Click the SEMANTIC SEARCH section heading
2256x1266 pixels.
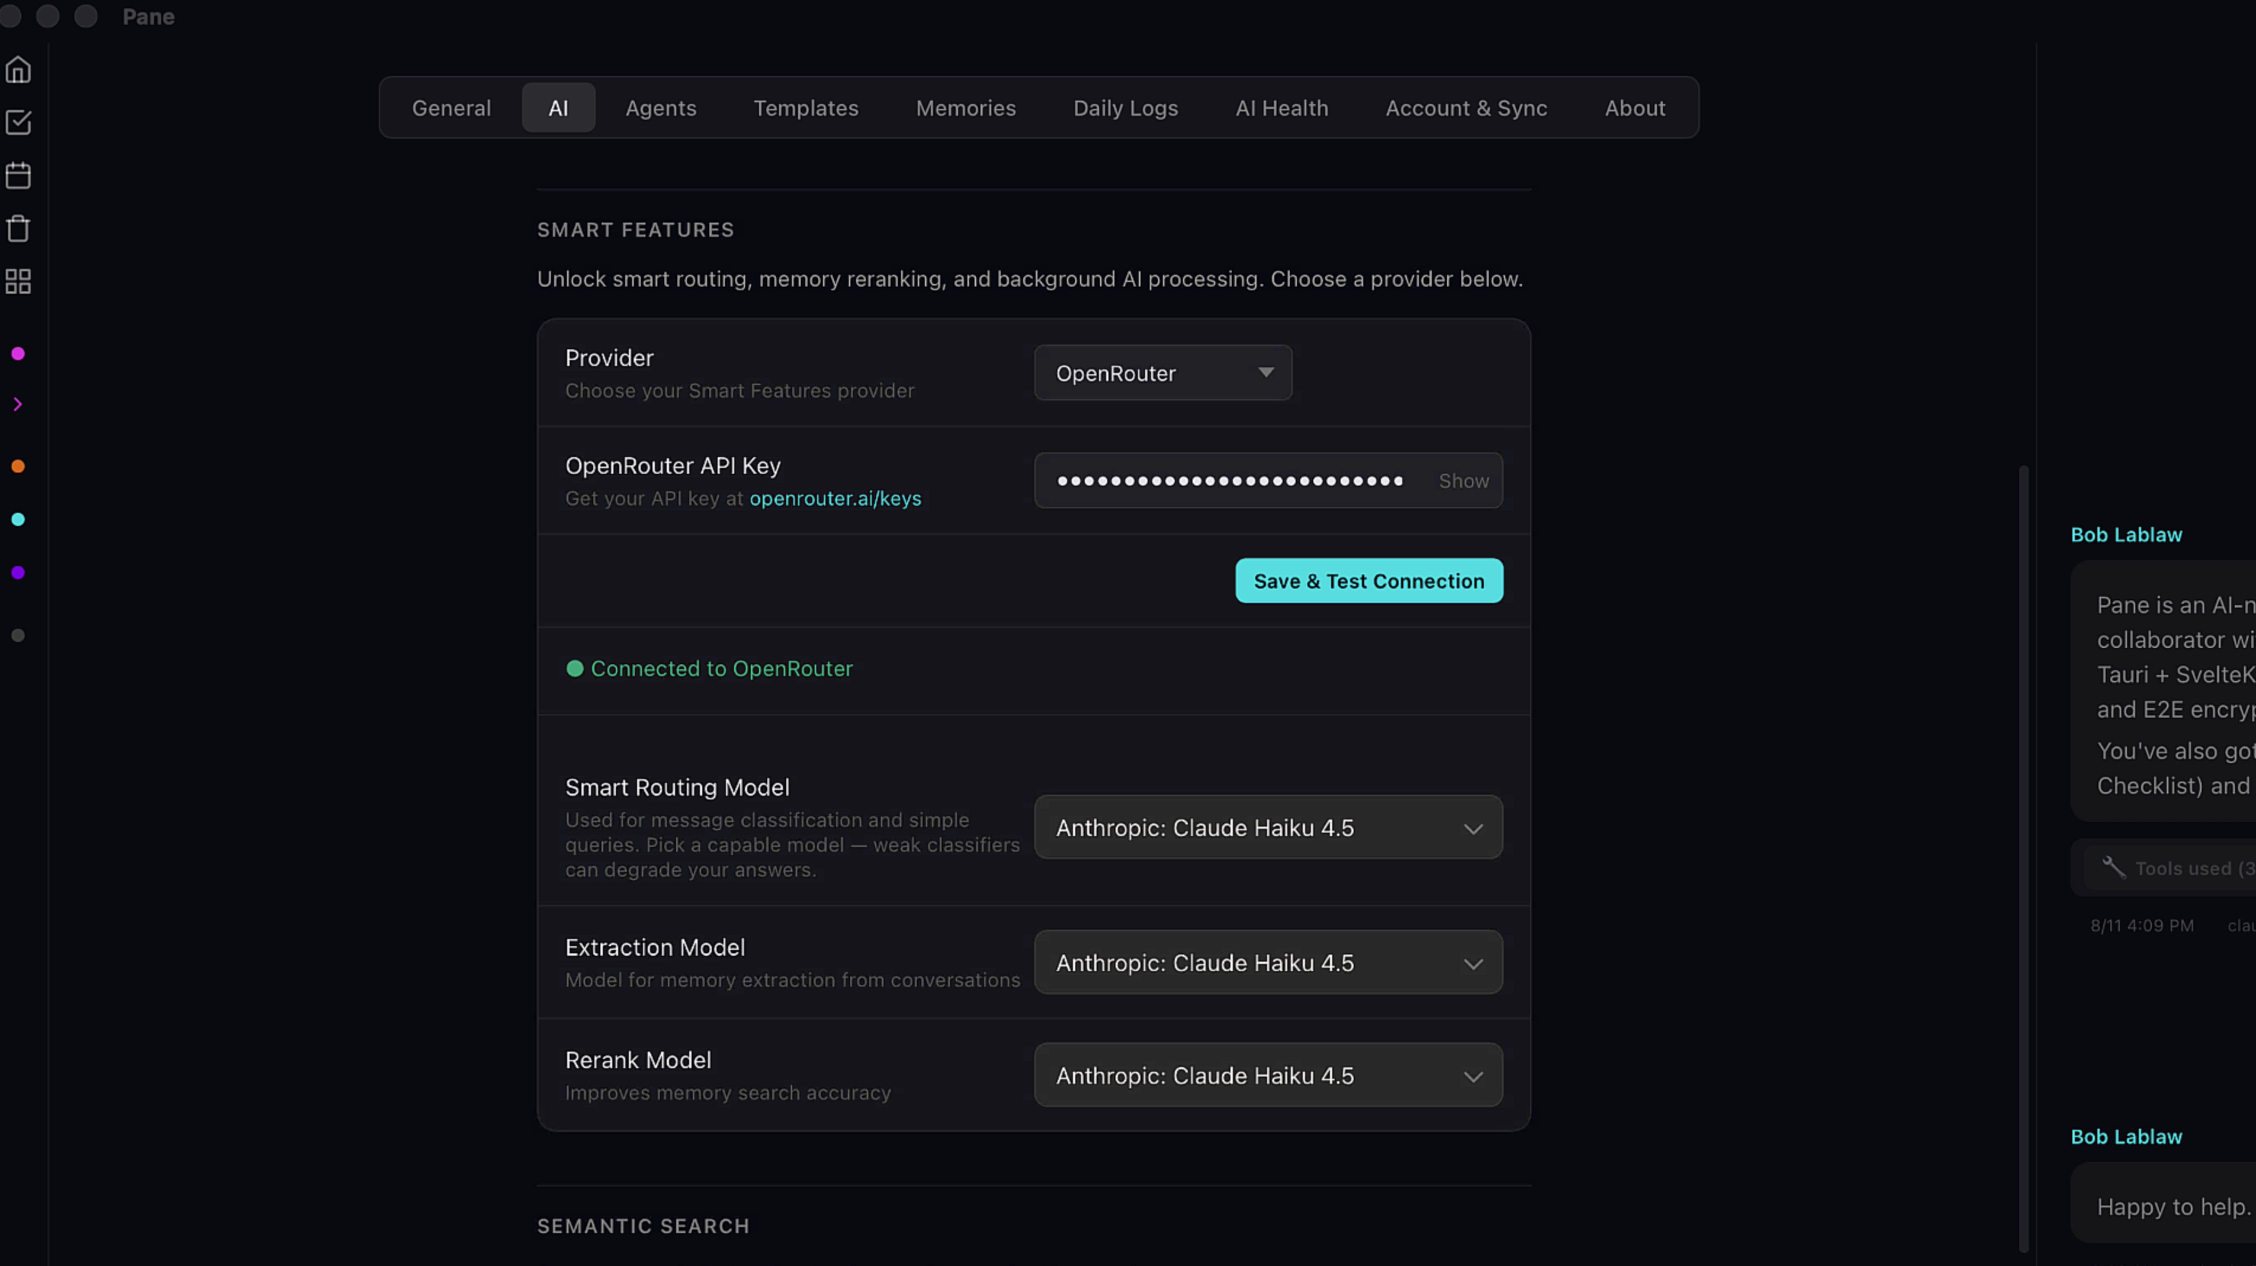pyautogui.click(x=643, y=1226)
